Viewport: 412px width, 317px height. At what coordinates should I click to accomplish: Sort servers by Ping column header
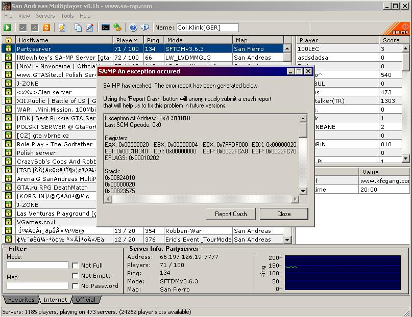point(154,40)
